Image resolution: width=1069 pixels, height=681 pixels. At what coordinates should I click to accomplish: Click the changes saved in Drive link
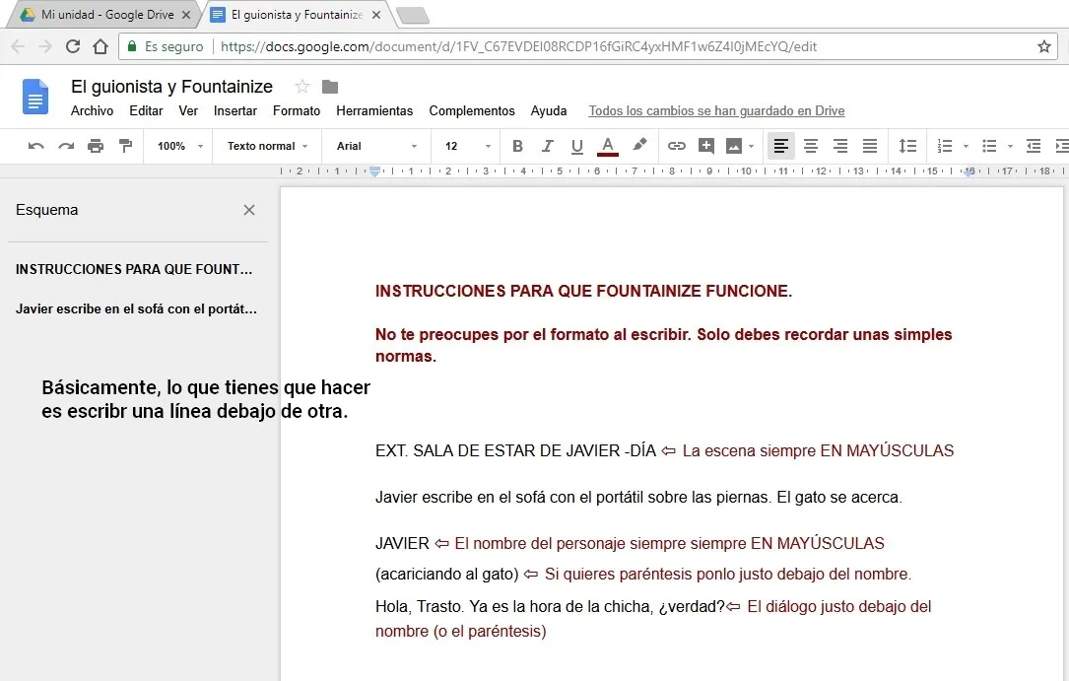click(x=716, y=110)
